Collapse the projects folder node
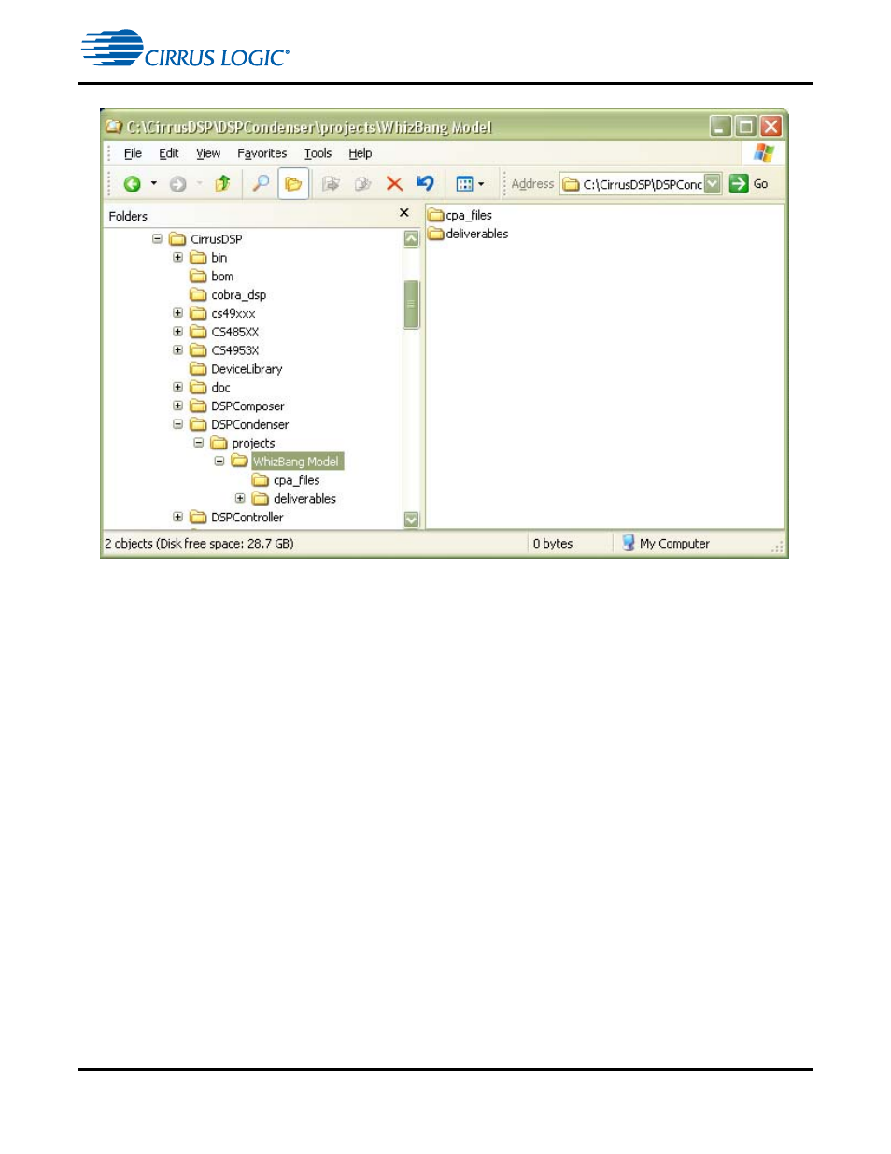 (x=198, y=443)
